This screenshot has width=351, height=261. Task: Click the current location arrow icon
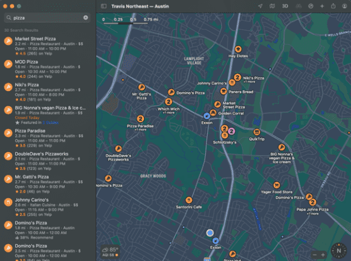click(260, 6)
